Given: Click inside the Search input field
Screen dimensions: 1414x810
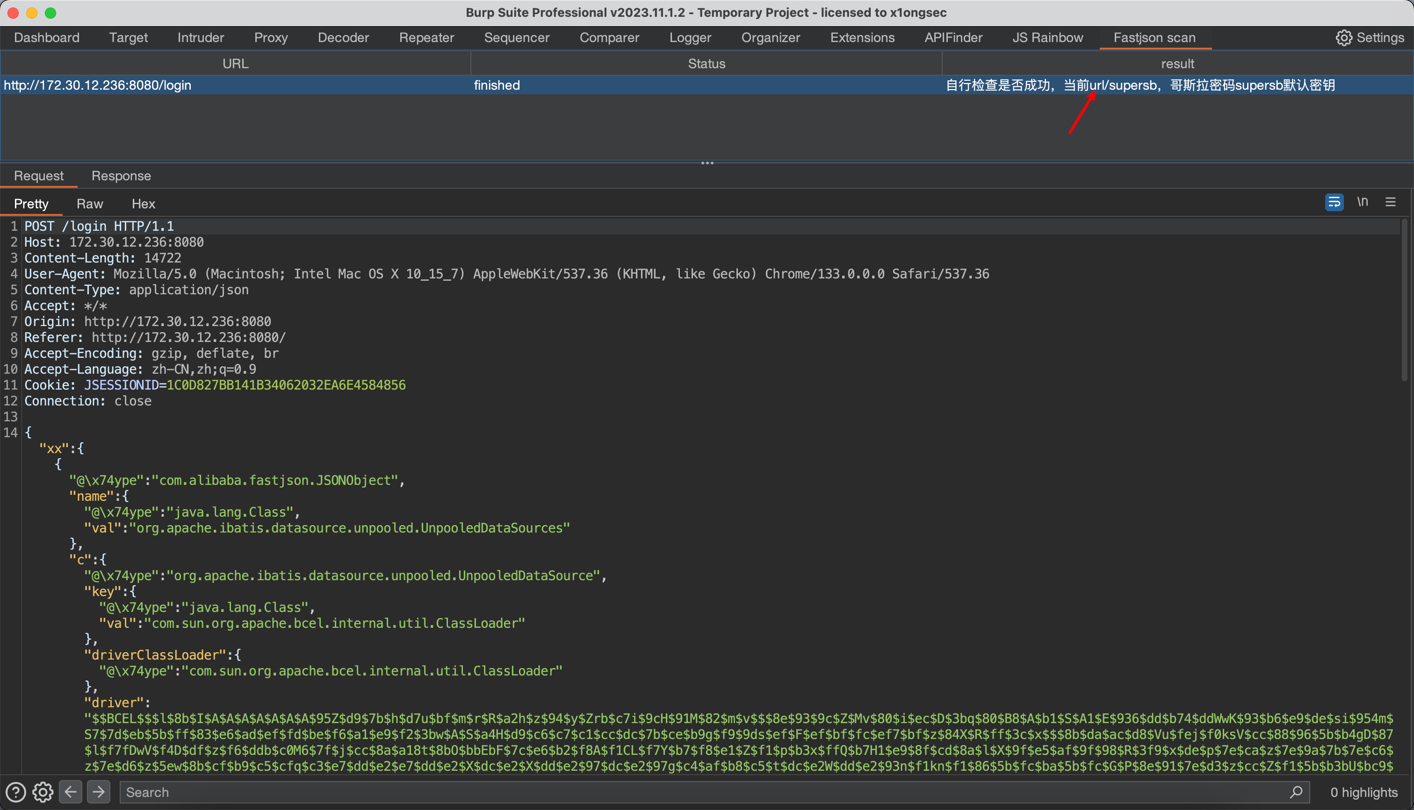Looking at the screenshot, I should 668,792.
